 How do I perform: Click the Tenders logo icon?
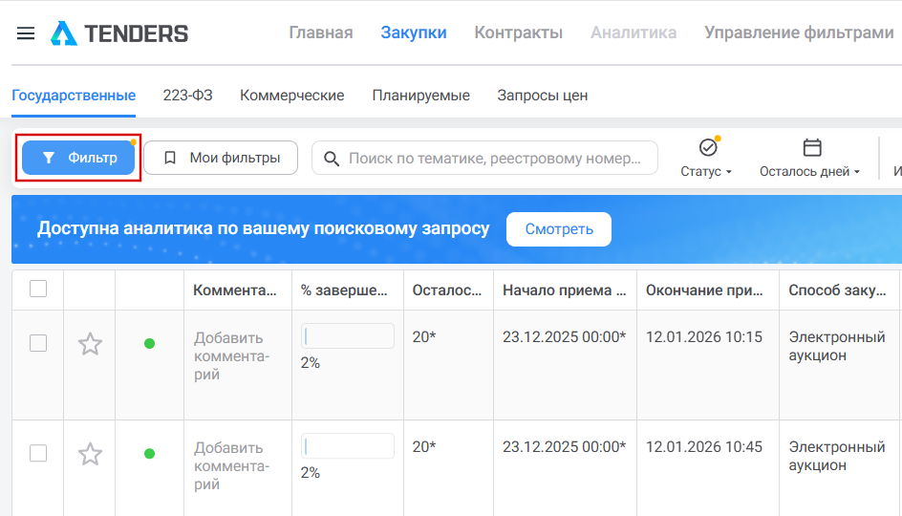[x=64, y=33]
